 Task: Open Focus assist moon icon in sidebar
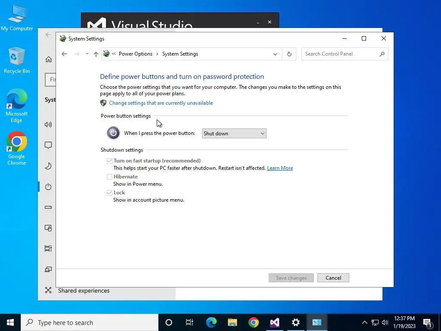[x=48, y=166]
